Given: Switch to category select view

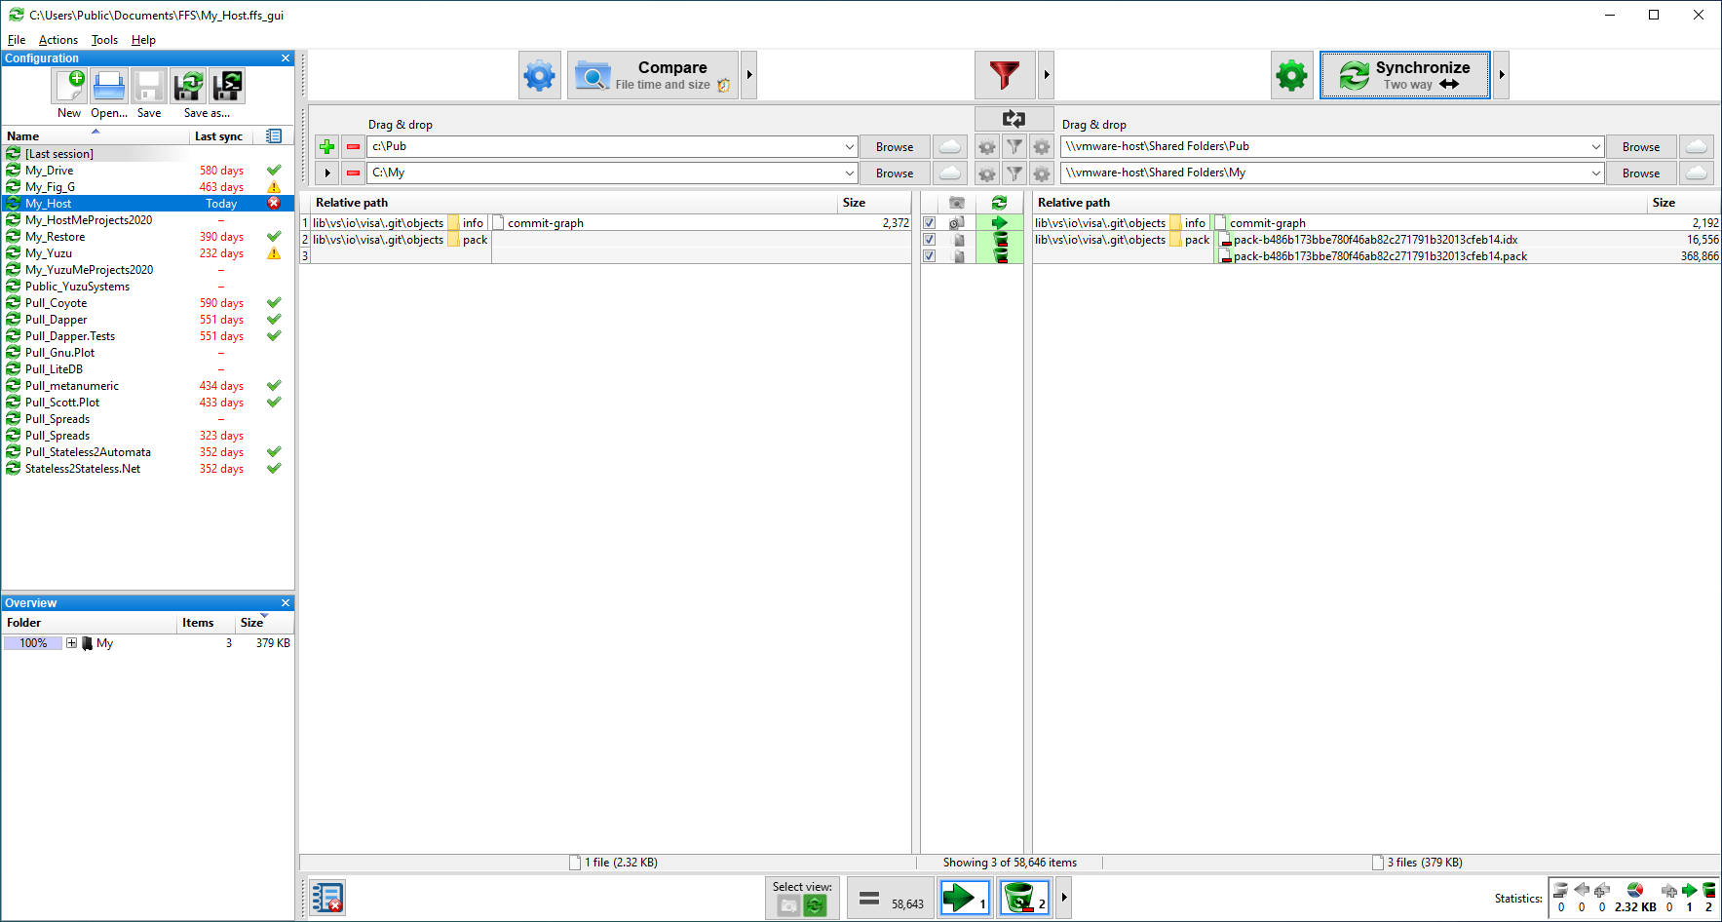Looking at the screenshot, I should point(789,906).
